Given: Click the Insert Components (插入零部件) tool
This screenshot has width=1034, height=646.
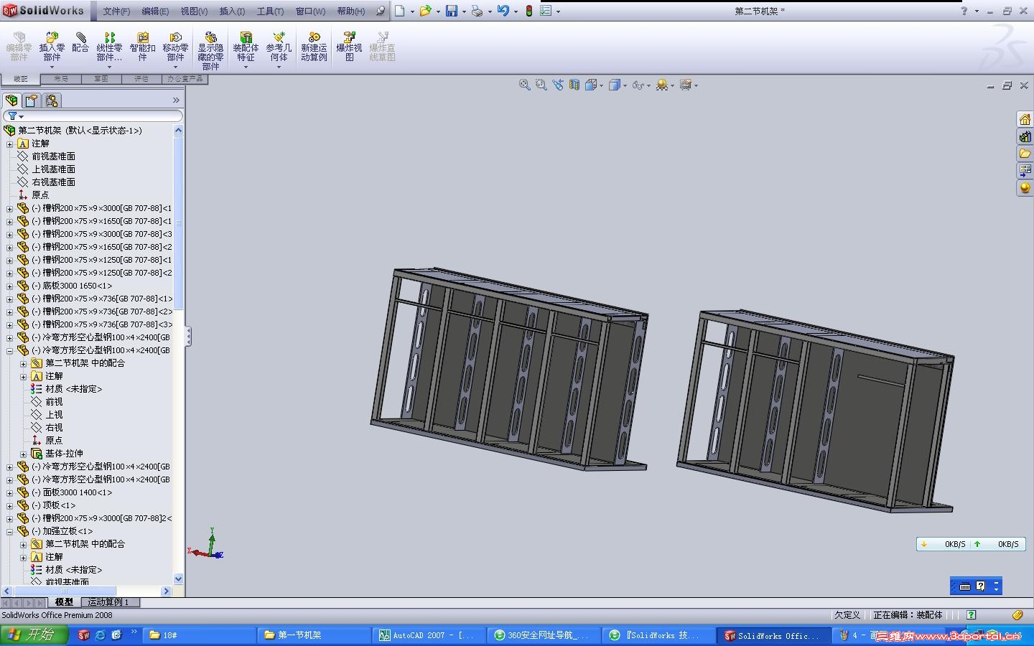Looking at the screenshot, I should tap(52, 47).
